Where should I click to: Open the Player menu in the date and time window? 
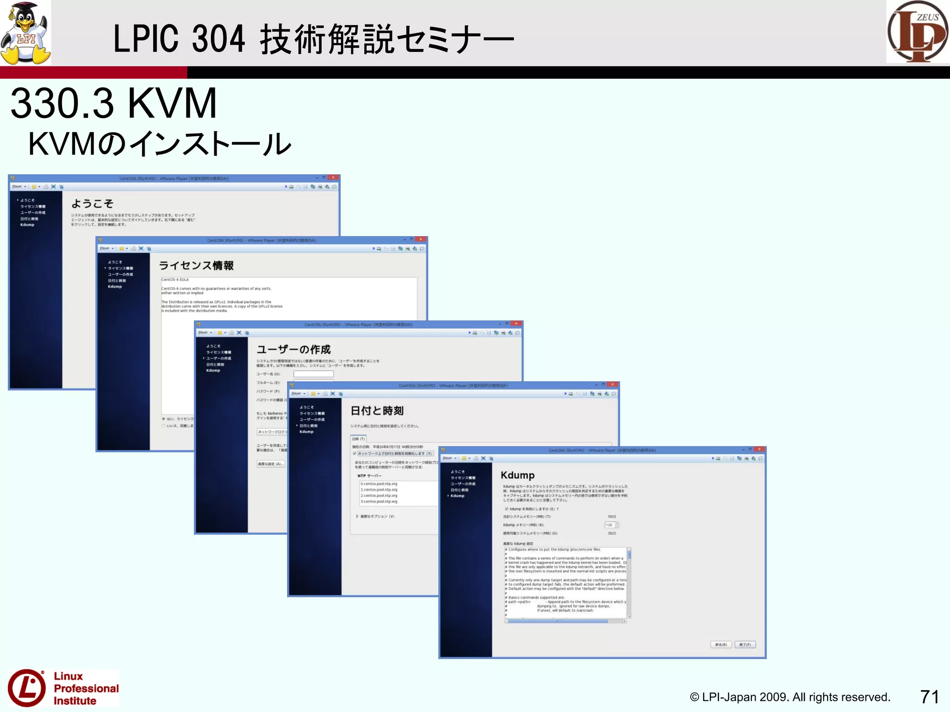click(298, 394)
